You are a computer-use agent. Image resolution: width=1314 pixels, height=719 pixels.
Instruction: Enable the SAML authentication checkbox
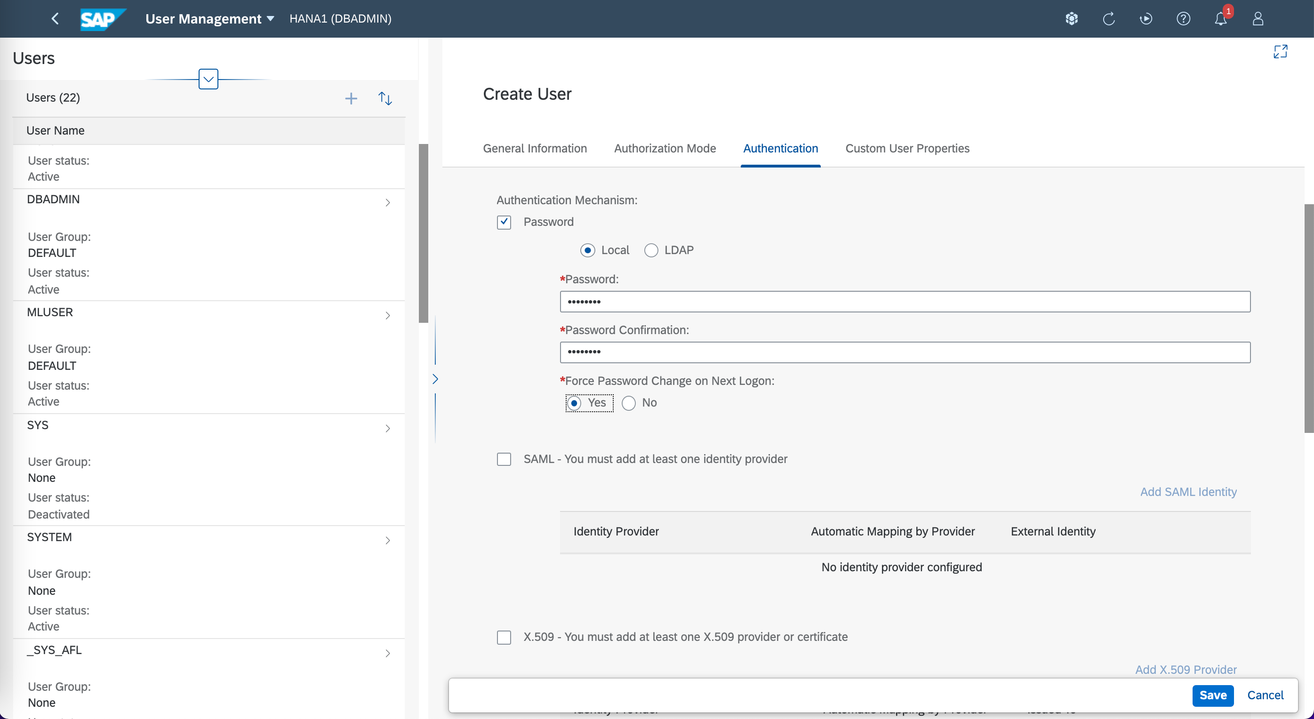point(504,459)
